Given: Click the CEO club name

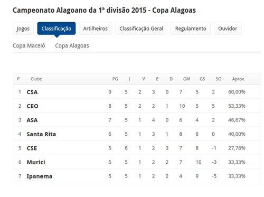Looking at the screenshot, I should [32, 106].
